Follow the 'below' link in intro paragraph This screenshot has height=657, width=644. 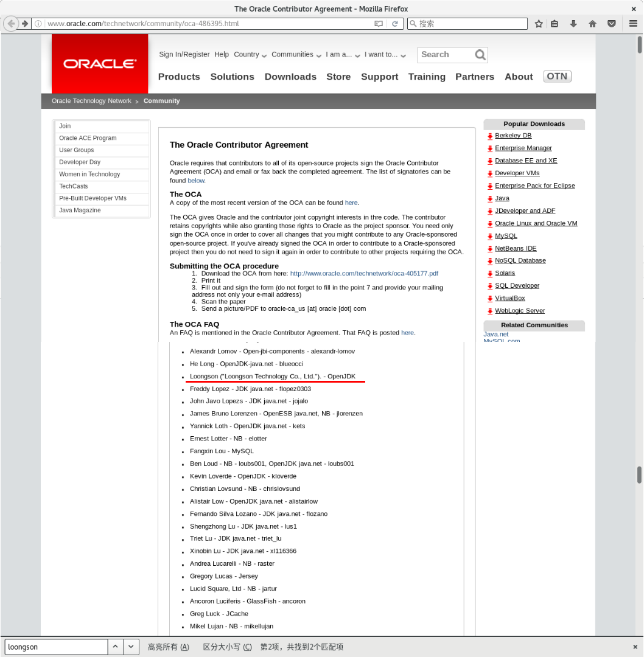click(x=196, y=181)
